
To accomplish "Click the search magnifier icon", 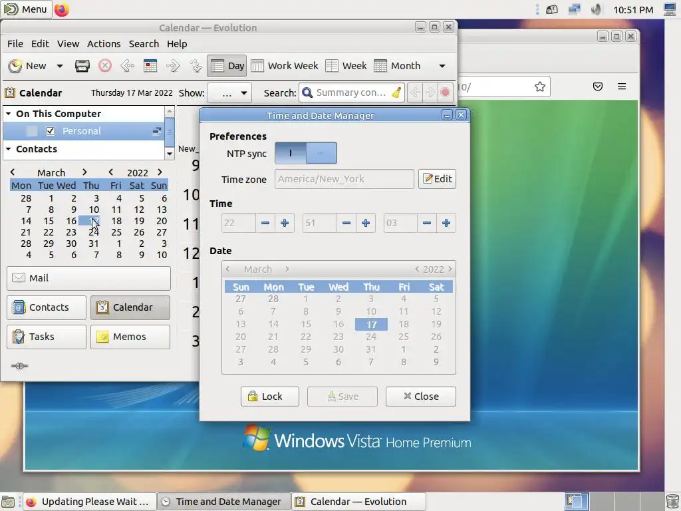I will [x=307, y=92].
